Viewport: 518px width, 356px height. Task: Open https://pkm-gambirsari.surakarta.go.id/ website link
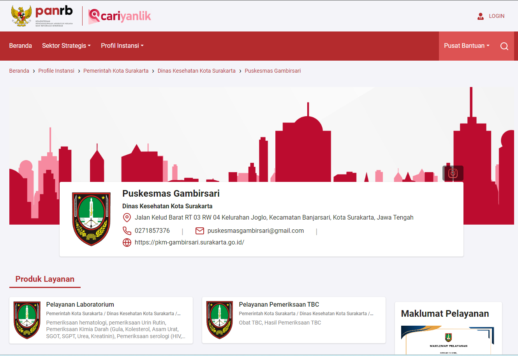click(189, 243)
